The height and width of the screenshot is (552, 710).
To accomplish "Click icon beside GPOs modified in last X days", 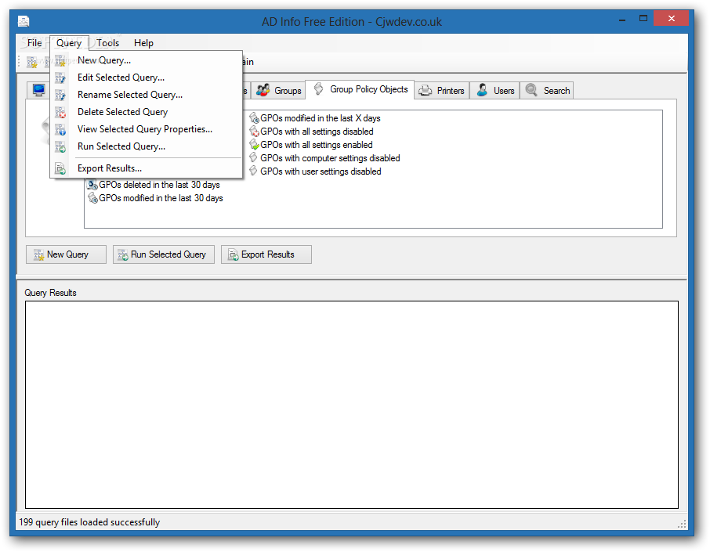I will tap(254, 118).
